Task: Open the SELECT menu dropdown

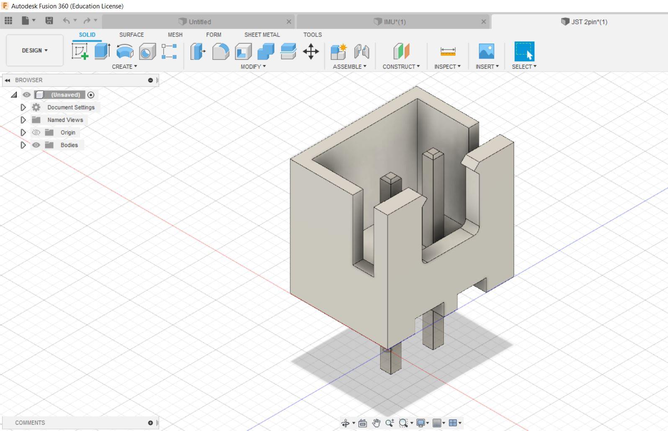Action: click(x=524, y=67)
